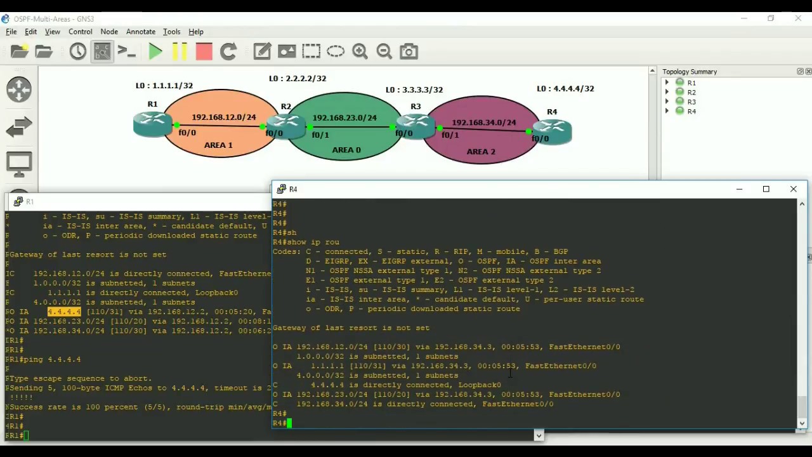Open the Node menu
This screenshot has width=812, height=457.
pos(109,32)
